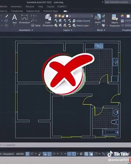Open polar tracking dropdown in status bar

point(57,154)
